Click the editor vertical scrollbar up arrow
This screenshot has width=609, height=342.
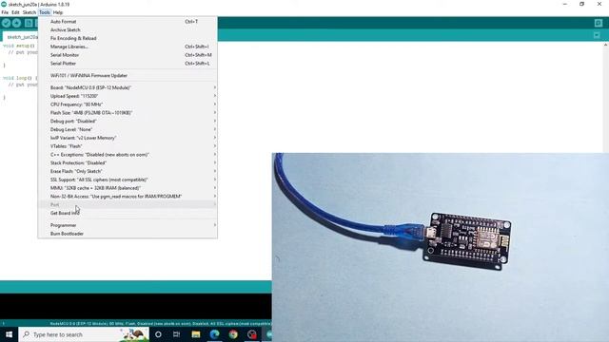pos(605,46)
